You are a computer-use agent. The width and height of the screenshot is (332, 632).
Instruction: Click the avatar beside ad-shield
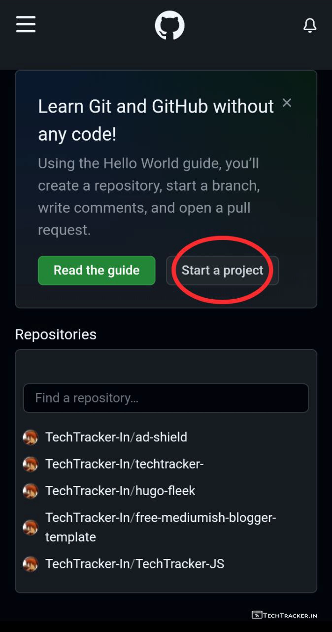point(31,437)
